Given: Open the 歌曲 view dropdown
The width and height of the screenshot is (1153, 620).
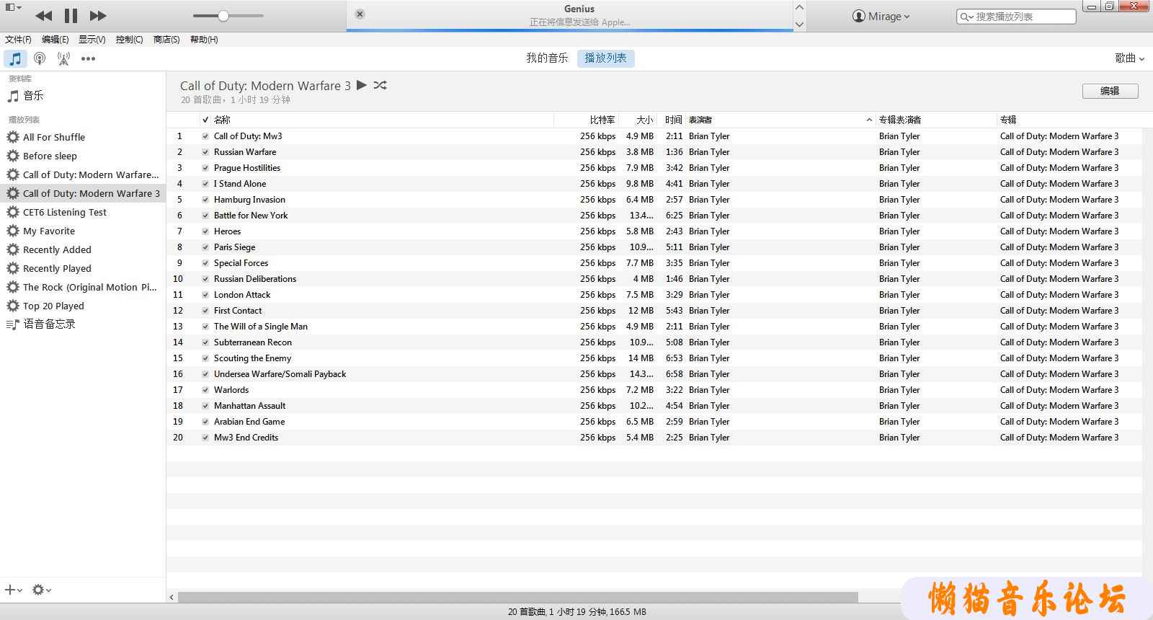Looking at the screenshot, I should pyautogui.click(x=1129, y=58).
